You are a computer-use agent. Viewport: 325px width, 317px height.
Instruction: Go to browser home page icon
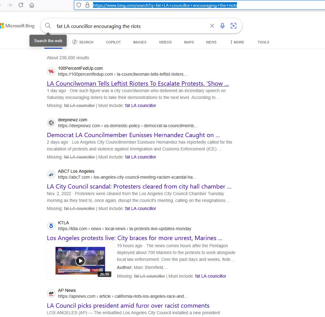[x=32, y=5]
